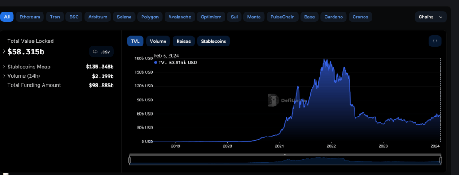Filter by Cronos chain

[x=360, y=17]
